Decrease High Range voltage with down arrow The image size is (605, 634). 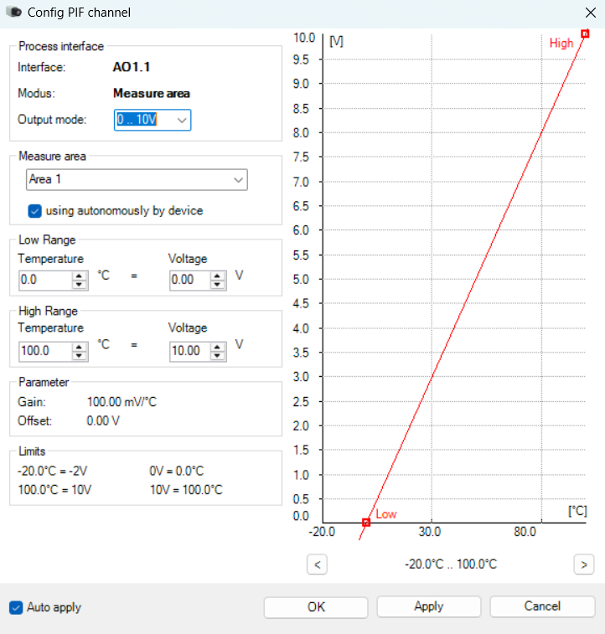pyautogui.click(x=218, y=356)
